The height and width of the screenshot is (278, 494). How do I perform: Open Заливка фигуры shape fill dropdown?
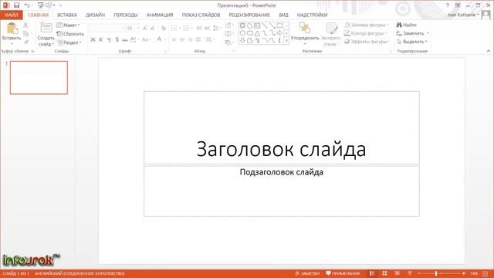[367, 25]
